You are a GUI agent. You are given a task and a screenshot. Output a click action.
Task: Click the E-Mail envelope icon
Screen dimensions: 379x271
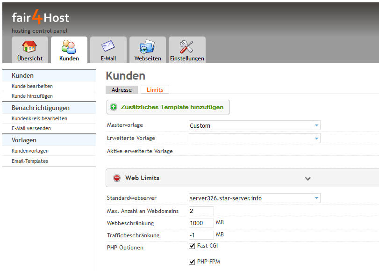(108, 47)
